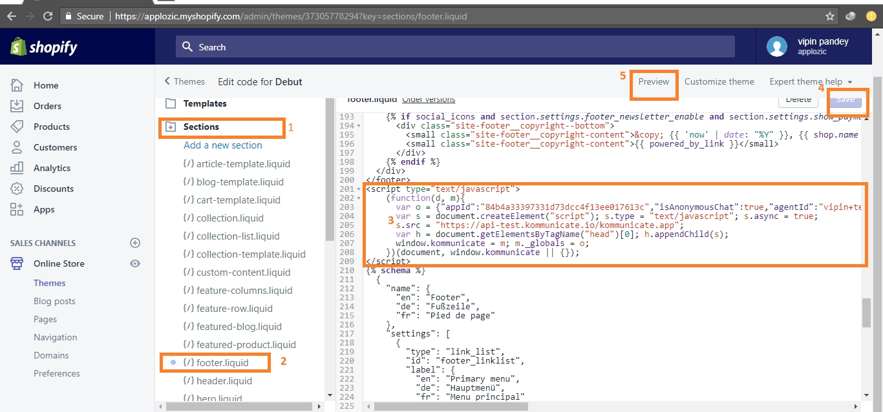The width and height of the screenshot is (883, 412).
Task: Open Home from the sidebar icon
Action: click(x=17, y=85)
